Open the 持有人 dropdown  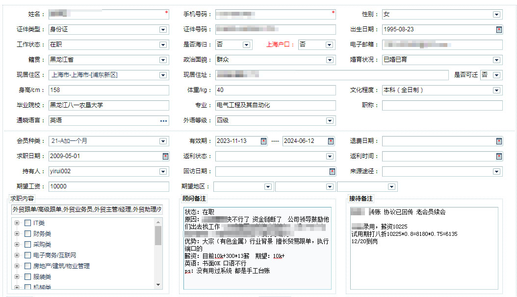pyautogui.click(x=163, y=171)
